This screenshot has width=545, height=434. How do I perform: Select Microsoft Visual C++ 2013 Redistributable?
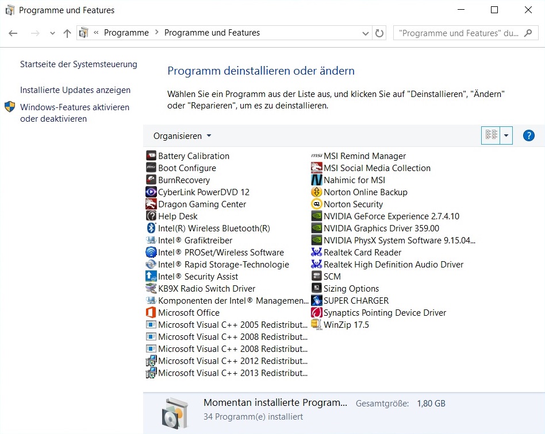pyautogui.click(x=227, y=373)
